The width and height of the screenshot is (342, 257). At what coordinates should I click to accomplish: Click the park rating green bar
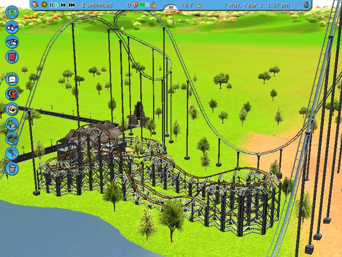145,5
